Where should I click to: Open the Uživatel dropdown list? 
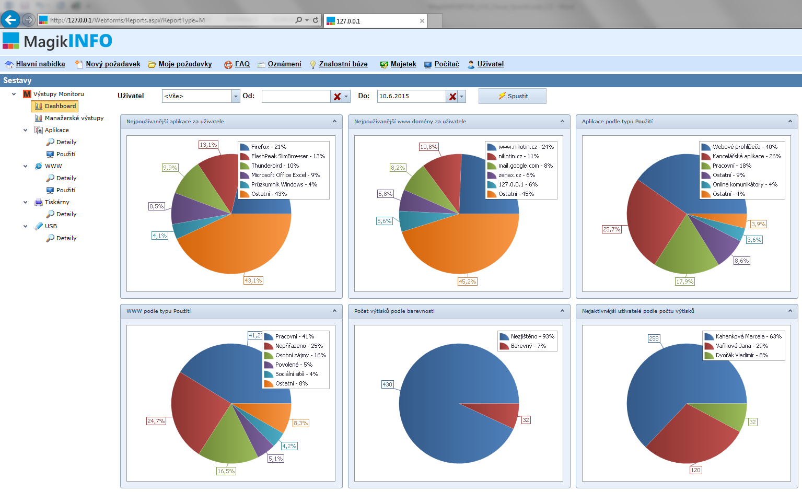(x=236, y=97)
